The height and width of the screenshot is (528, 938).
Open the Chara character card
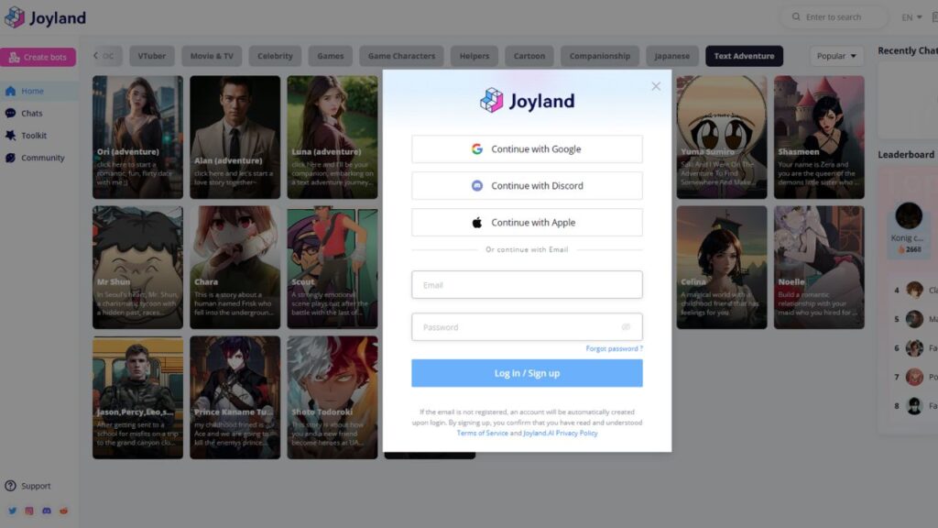(235, 267)
